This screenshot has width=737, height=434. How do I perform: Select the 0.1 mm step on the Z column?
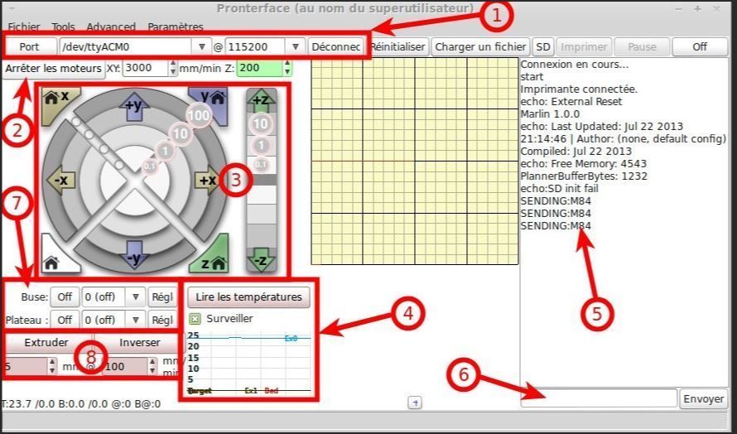[261, 164]
